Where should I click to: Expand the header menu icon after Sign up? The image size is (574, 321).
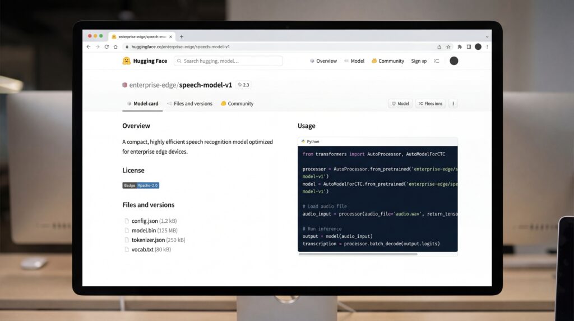pyautogui.click(x=437, y=61)
